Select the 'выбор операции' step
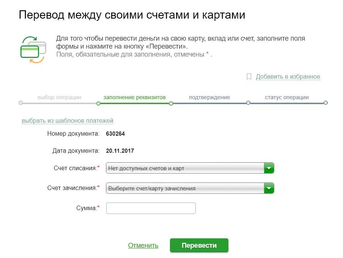 [x=59, y=97]
